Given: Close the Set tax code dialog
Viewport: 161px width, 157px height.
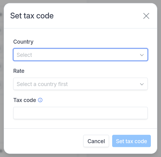Looking at the screenshot, I should click(146, 16).
